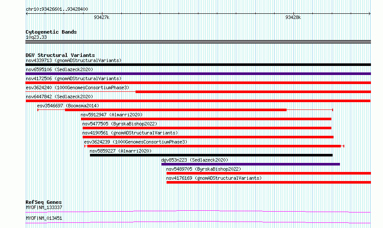Click the red bar of nsv4172506

(x=198, y=83)
